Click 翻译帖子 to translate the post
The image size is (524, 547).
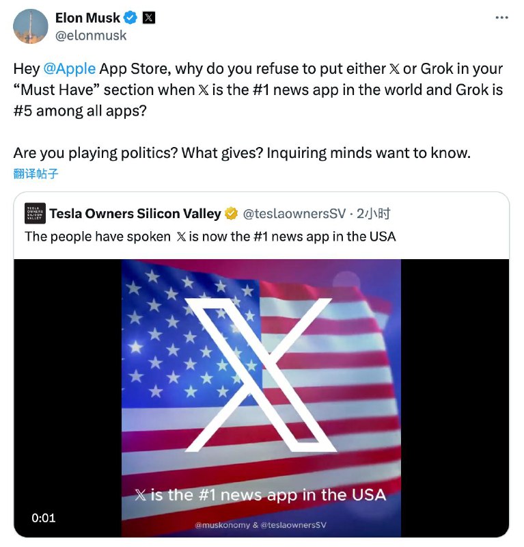pyautogui.click(x=36, y=174)
